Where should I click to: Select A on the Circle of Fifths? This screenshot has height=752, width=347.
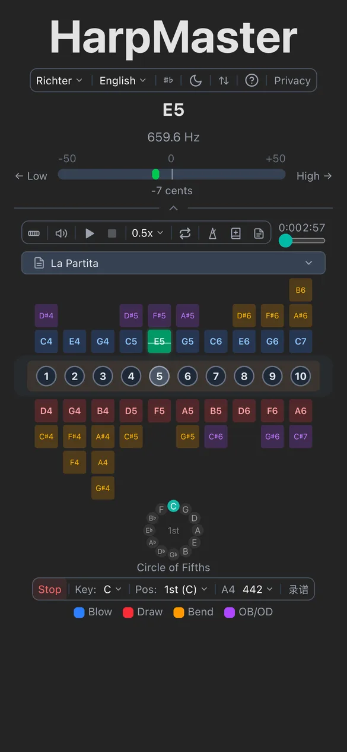coord(198,530)
